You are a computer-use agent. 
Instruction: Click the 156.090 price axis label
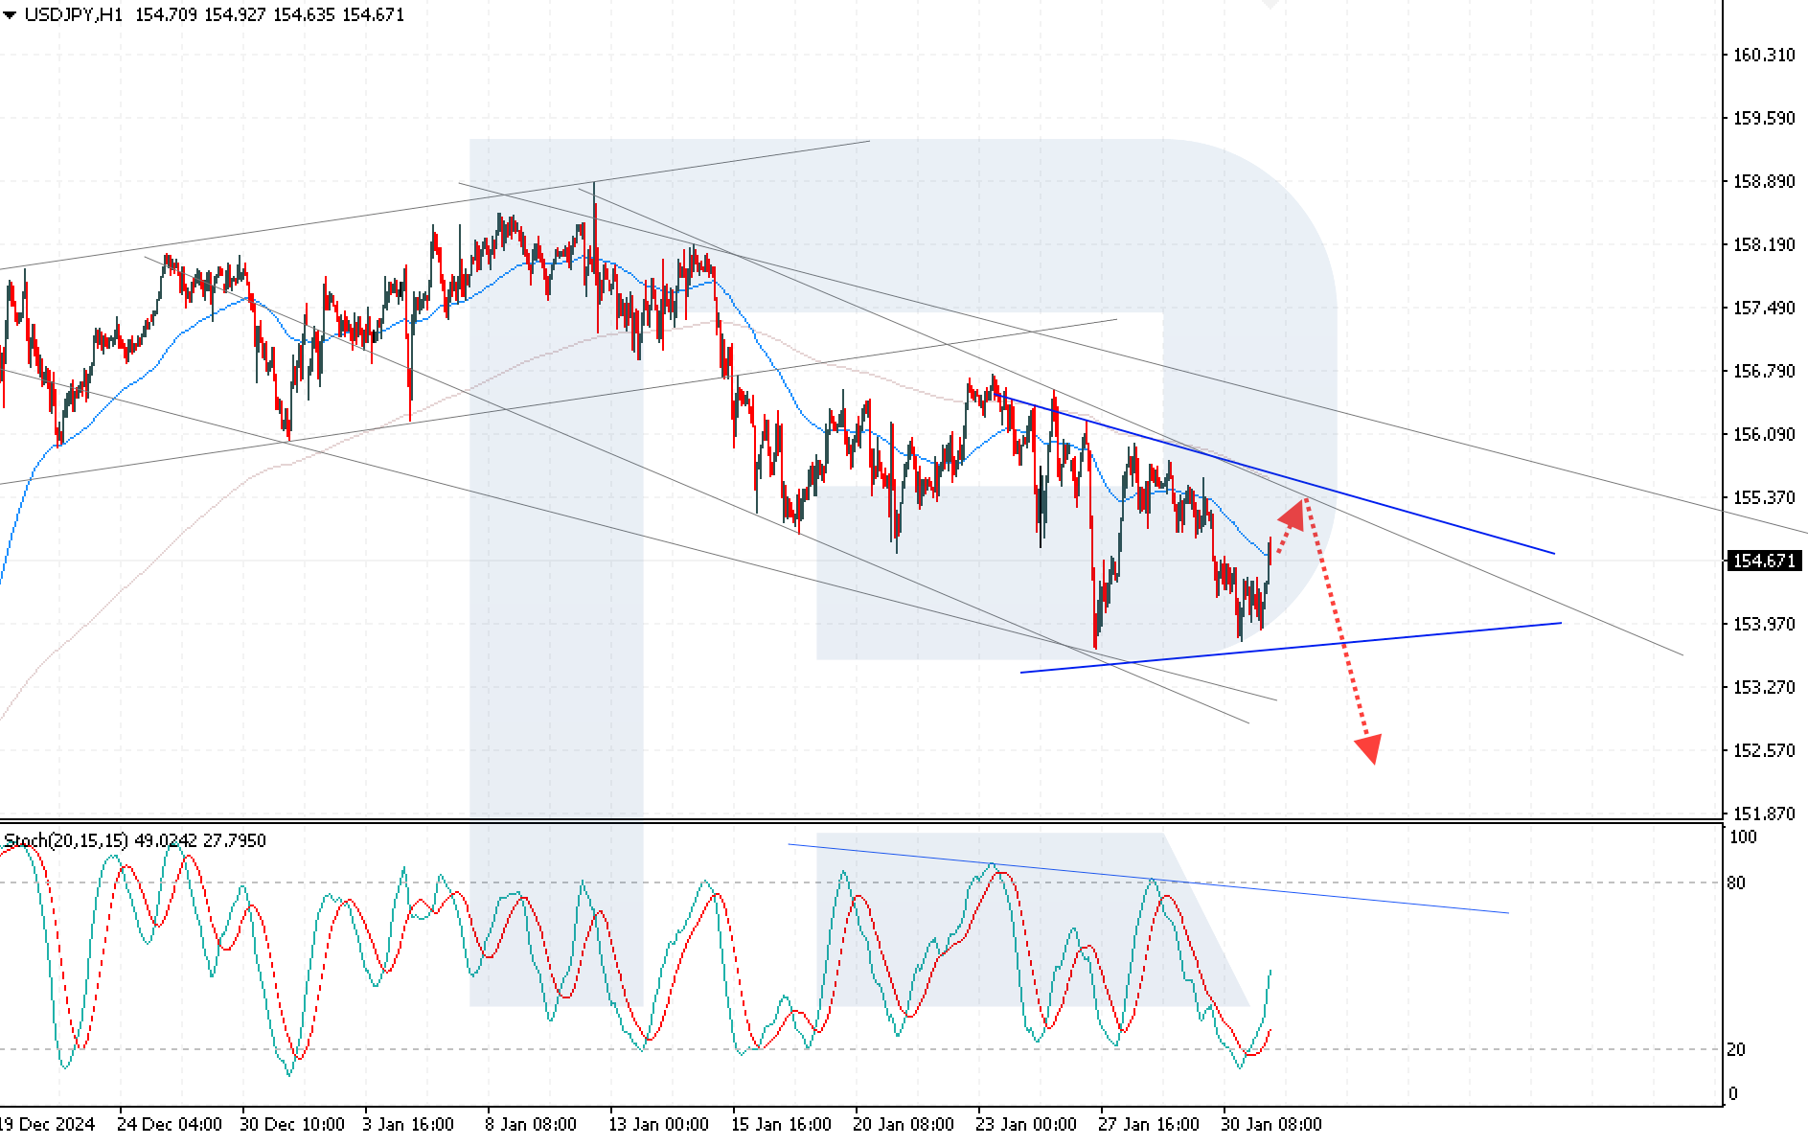click(x=1764, y=434)
